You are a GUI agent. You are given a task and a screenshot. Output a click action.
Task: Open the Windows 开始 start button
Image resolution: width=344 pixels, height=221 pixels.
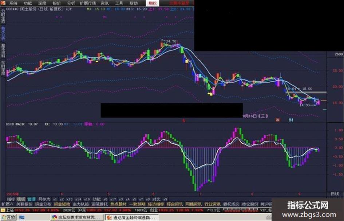pos(8,217)
